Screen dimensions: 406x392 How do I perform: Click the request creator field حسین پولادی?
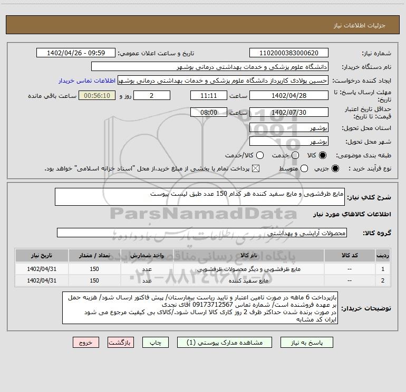click(223, 81)
